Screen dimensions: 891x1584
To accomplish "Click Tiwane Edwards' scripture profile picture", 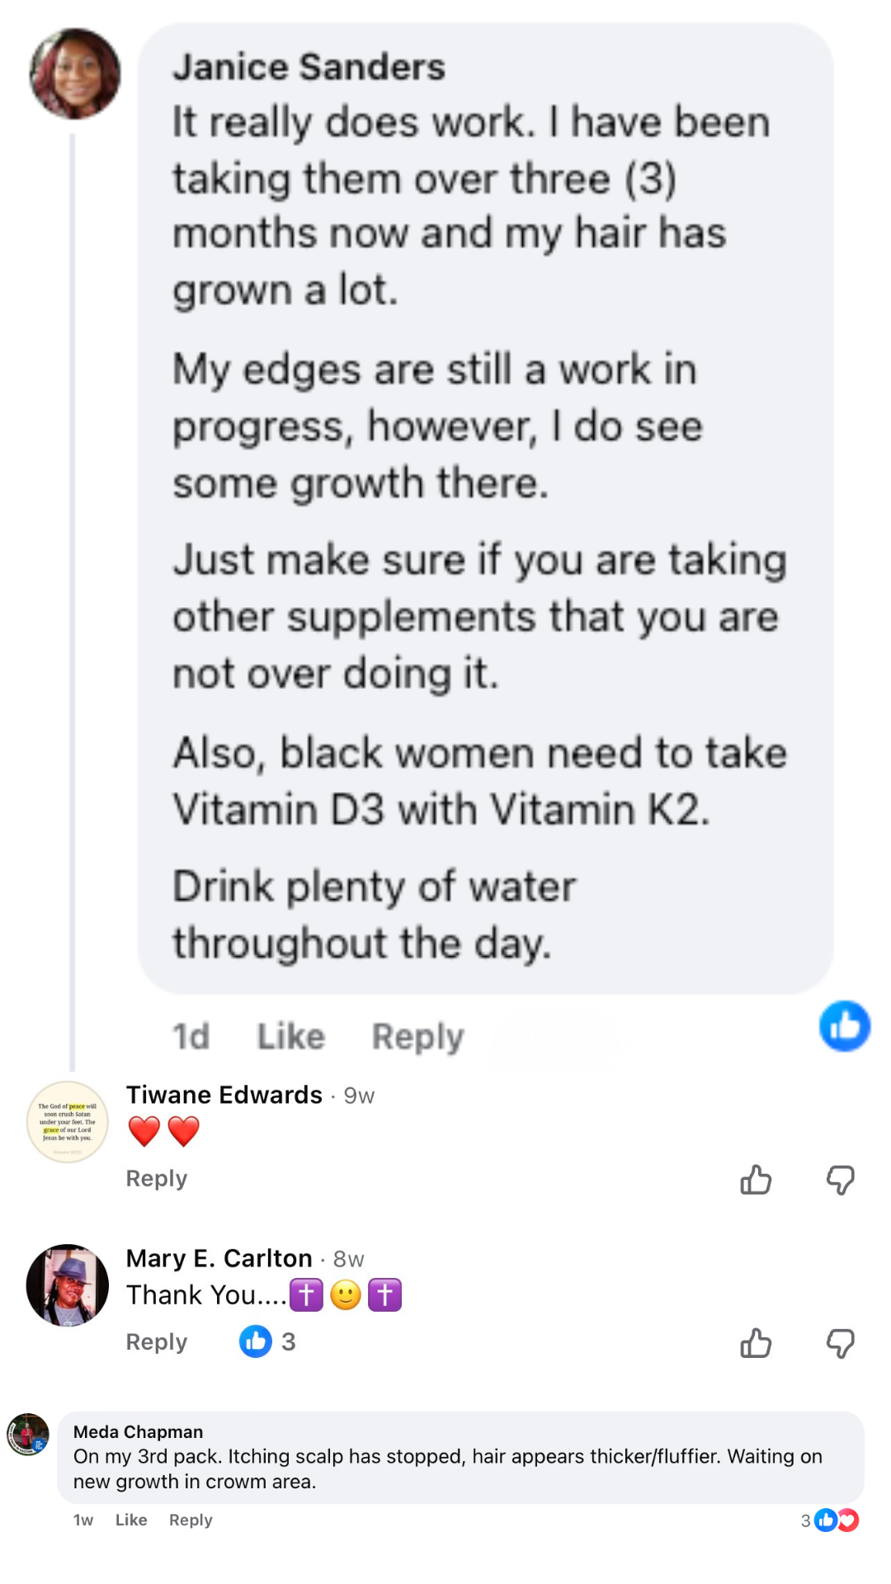I will pyautogui.click(x=67, y=1122).
